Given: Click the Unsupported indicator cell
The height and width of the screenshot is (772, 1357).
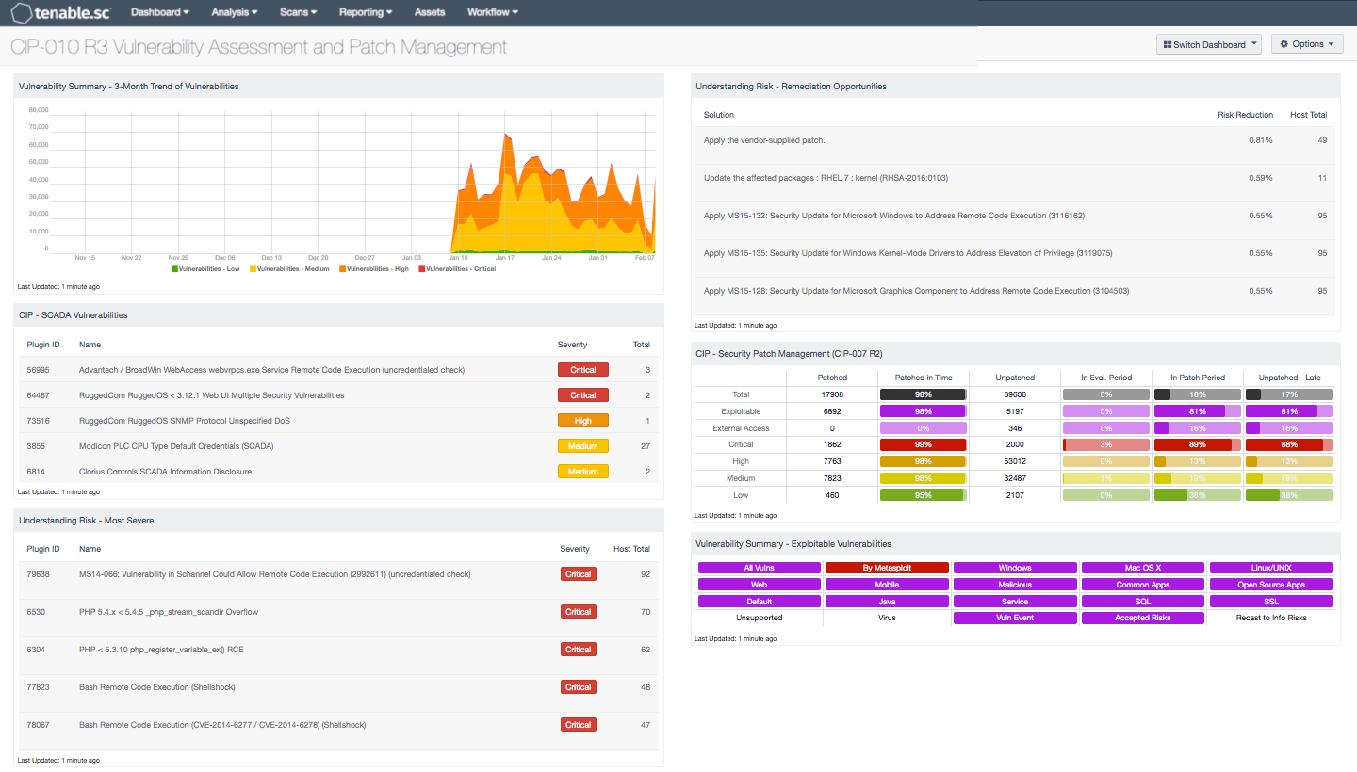Looking at the screenshot, I should tap(760, 619).
